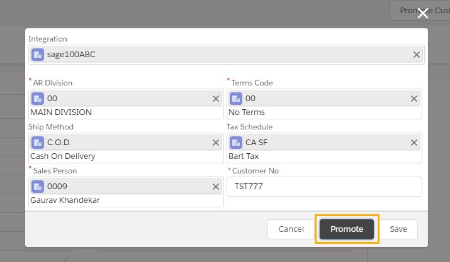Click the record icon beside CA SF
This screenshot has height=262, width=450.
coord(236,143)
